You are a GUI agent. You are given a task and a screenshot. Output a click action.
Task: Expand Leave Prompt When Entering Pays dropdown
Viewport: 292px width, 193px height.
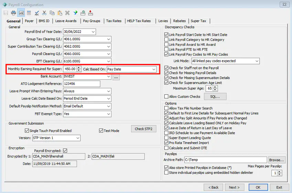(108, 91)
